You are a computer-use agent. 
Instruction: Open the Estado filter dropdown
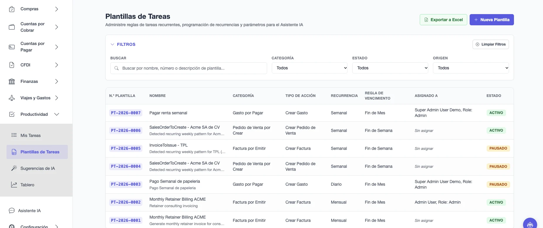(390, 68)
